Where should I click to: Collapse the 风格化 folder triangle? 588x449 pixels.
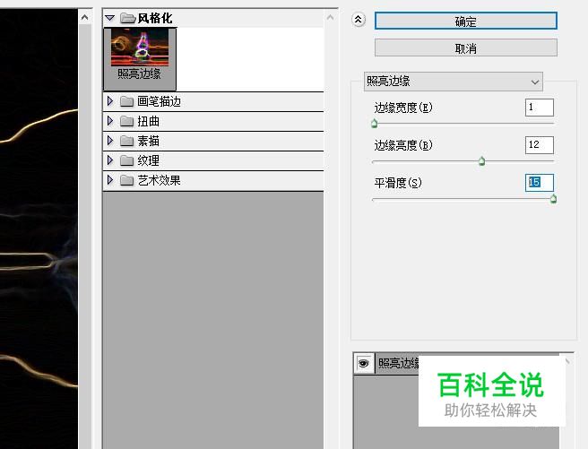pos(110,18)
